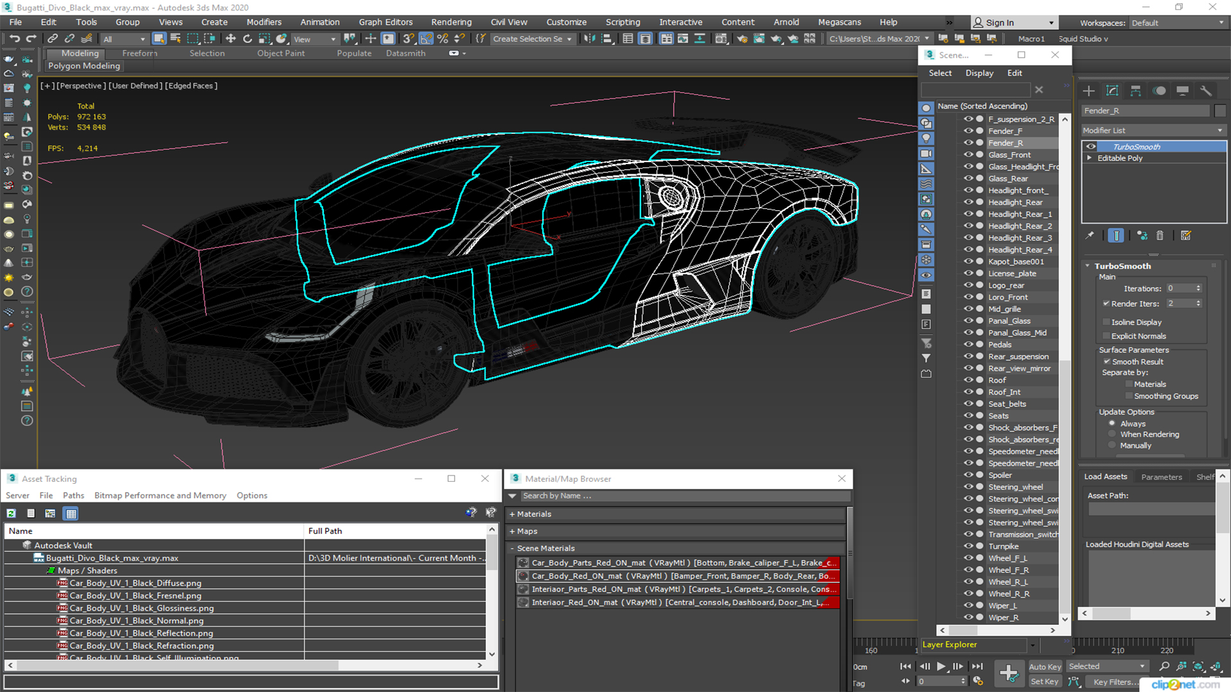The width and height of the screenshot is (1231, 692).
Task: Open the Utilities wrench tab
Action: pyautogui.click(x=1206, y=91)
